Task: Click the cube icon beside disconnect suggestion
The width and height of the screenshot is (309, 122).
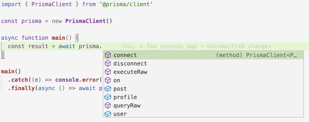Action: coord(108,64)
